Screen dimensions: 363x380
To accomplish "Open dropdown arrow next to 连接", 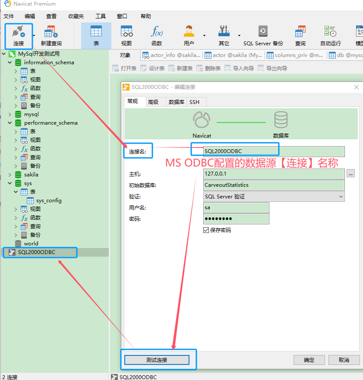I will coord(34,36).
